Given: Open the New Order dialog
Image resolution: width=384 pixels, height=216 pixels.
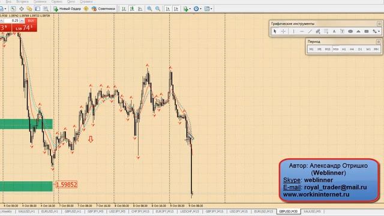Looking at the screenshot, I should pos(67,9).
